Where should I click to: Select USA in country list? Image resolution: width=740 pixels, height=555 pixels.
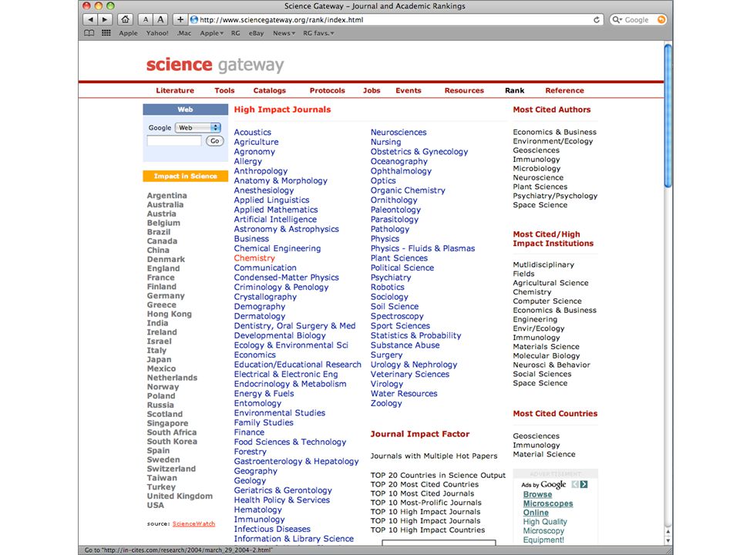(155, 505)
